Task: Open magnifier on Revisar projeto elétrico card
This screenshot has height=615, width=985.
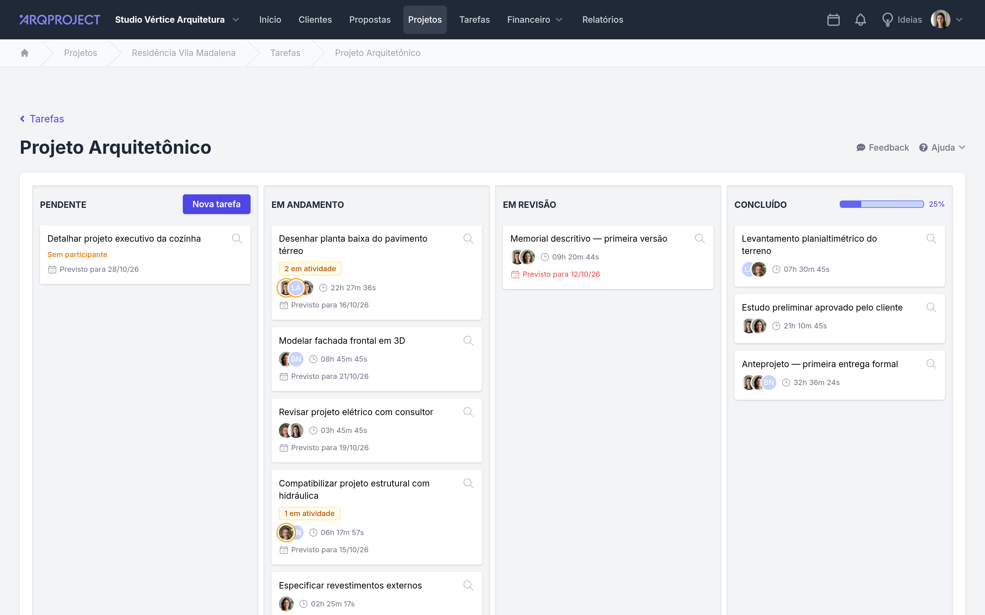Action: point(468,412)
